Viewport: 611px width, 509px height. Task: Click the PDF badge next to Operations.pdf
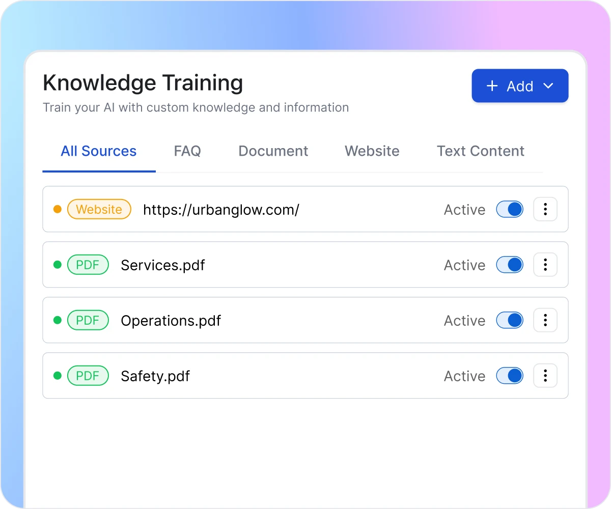[88, 320]
